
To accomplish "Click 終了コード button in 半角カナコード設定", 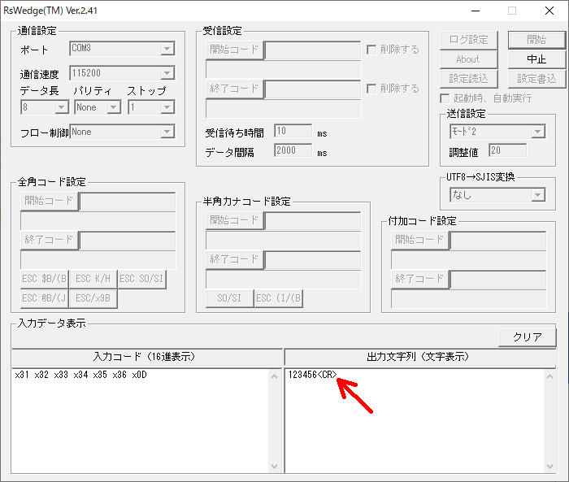I will 234,260.
